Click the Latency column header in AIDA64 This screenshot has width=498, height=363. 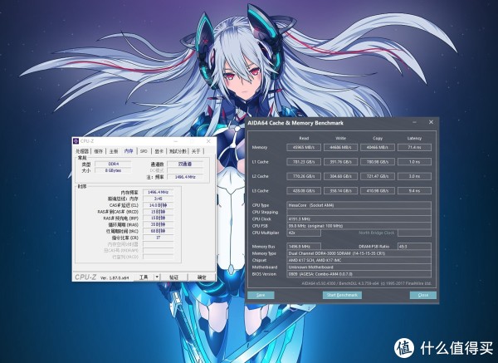click(414, 138)
